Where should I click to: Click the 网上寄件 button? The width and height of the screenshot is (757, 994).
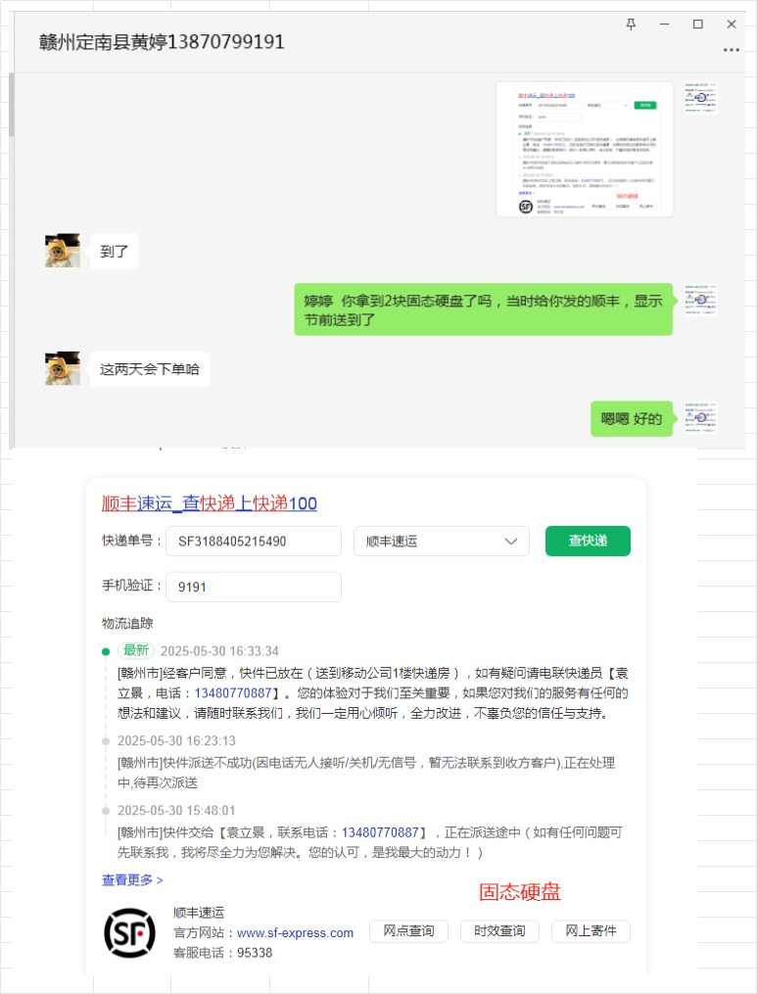tap(591, 930)
